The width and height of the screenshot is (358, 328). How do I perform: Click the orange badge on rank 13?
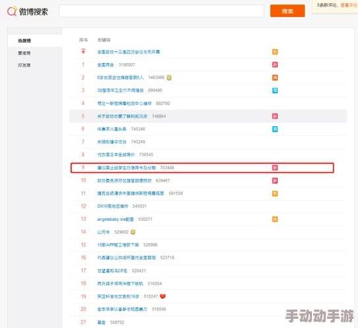[x=275, y=219]
